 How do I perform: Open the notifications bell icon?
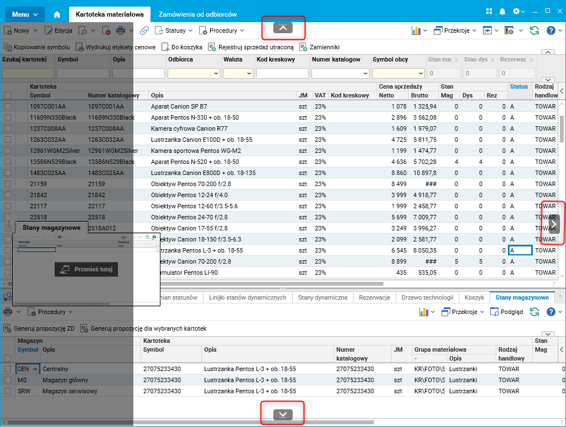pyautogui.click(x=502, y=12)
